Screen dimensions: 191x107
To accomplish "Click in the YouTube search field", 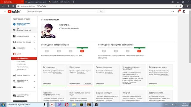I will coord(62,12).
